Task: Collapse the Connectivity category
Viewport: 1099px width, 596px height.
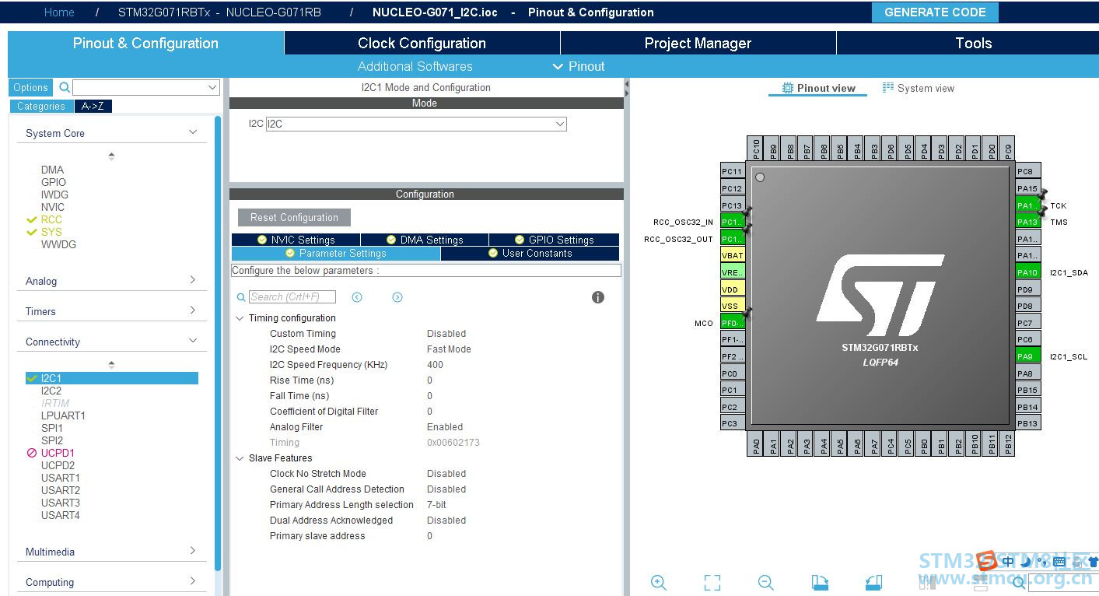Action: tap(193, 341)
